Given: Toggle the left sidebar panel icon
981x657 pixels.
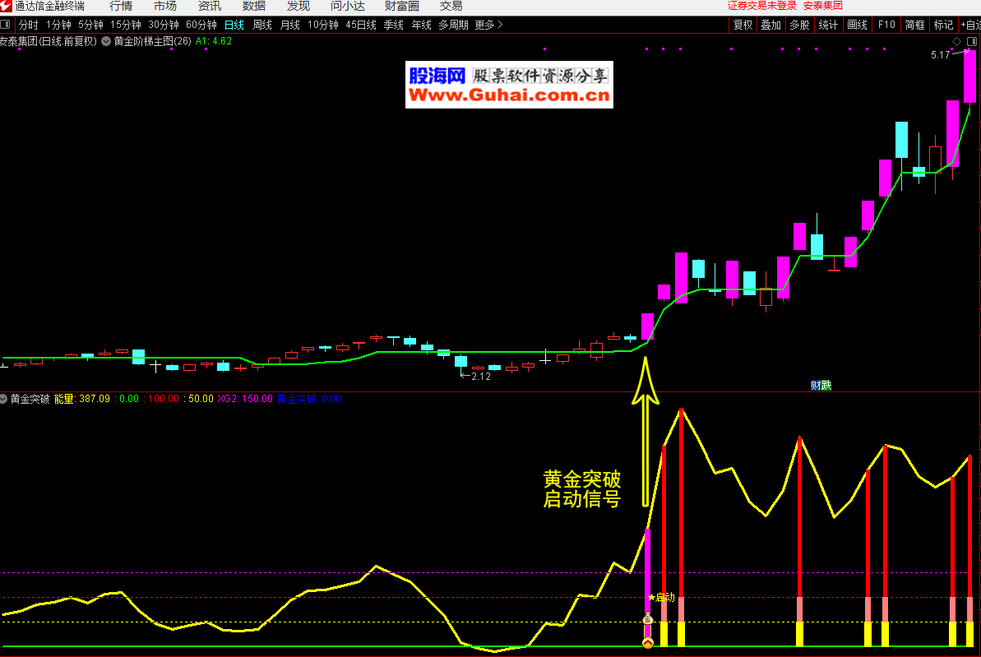Looking at the screenshot, I should [x=7, y=25].
